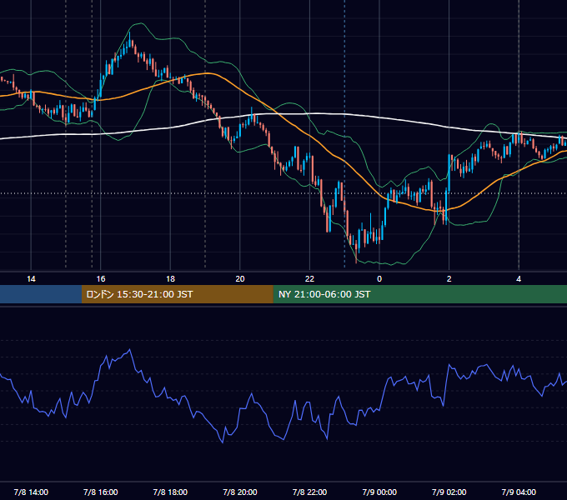Click the 7/9 02:00 date label

pyautogui.click(x=449, y=492)
